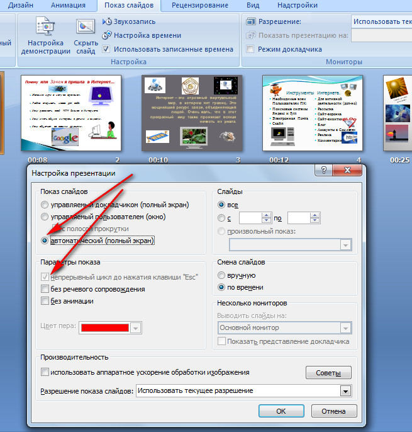The height and width of the screenshot is (432, 412).
Task: Click slide timing 00:12 label
Action: pyautogui.click(x=279, y=160)
